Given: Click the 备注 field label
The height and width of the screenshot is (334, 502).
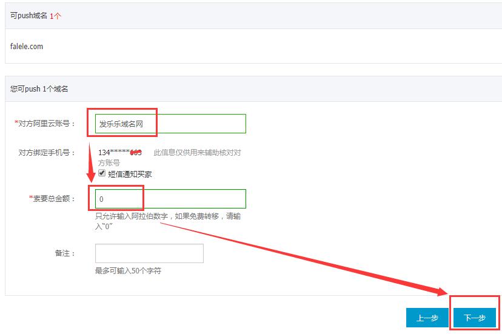Looking at the screenshot, I should [64, 253].
